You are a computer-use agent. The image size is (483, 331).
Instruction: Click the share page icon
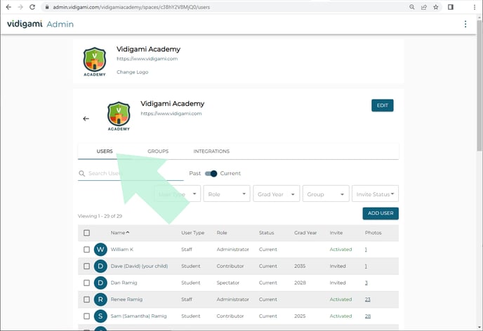[x=424, y=7]
